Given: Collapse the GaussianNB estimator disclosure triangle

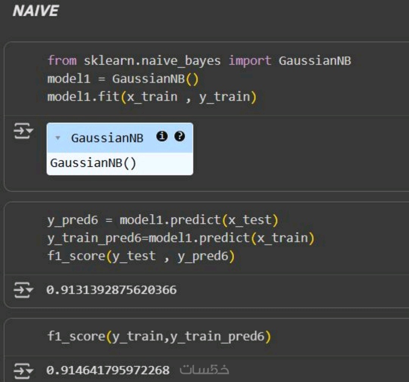Looking at the screenshot, I should pos(58,138).
